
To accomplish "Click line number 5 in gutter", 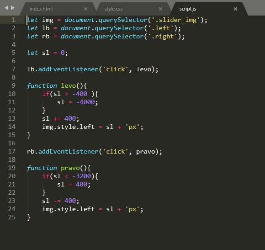I will pyautogui.click(x=14, y=53).
